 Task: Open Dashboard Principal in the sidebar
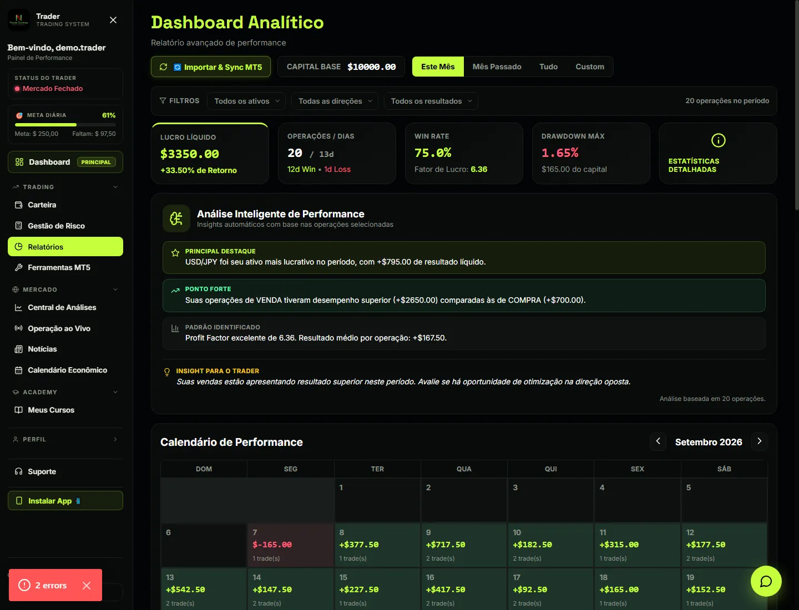65,162
